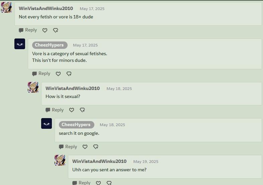Screen dimensions: 263x185
Task: Reply to "Uhh can you sent" comment
Action: pos(81,183)
